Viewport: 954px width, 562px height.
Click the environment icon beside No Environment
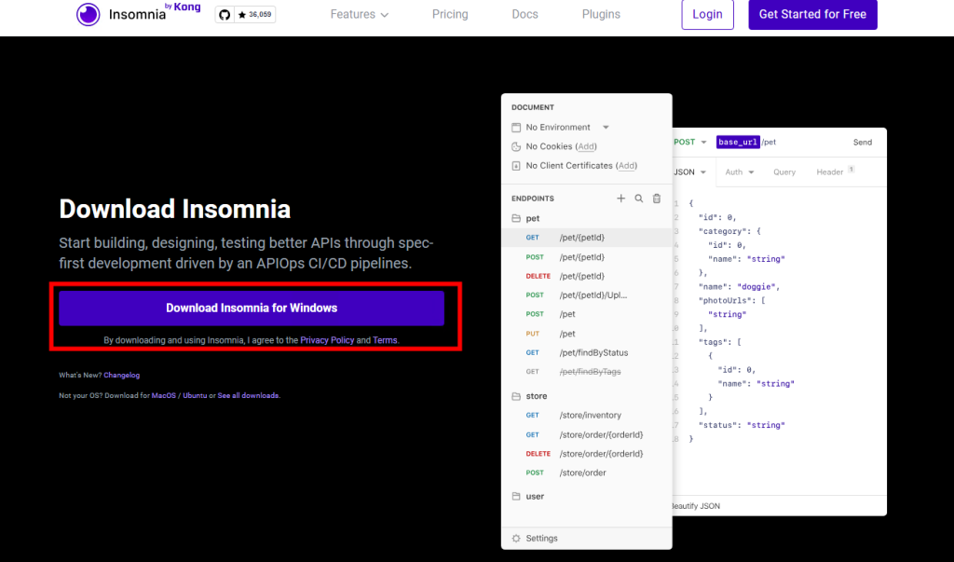(x=516, y=128)
